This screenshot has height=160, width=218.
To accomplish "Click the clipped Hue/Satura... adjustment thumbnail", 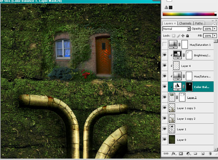I will [177, 76].
